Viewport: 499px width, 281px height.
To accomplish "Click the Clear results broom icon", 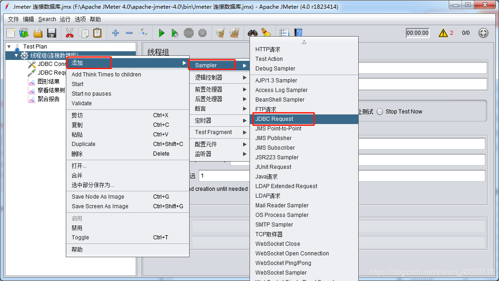I will point(220,33).
